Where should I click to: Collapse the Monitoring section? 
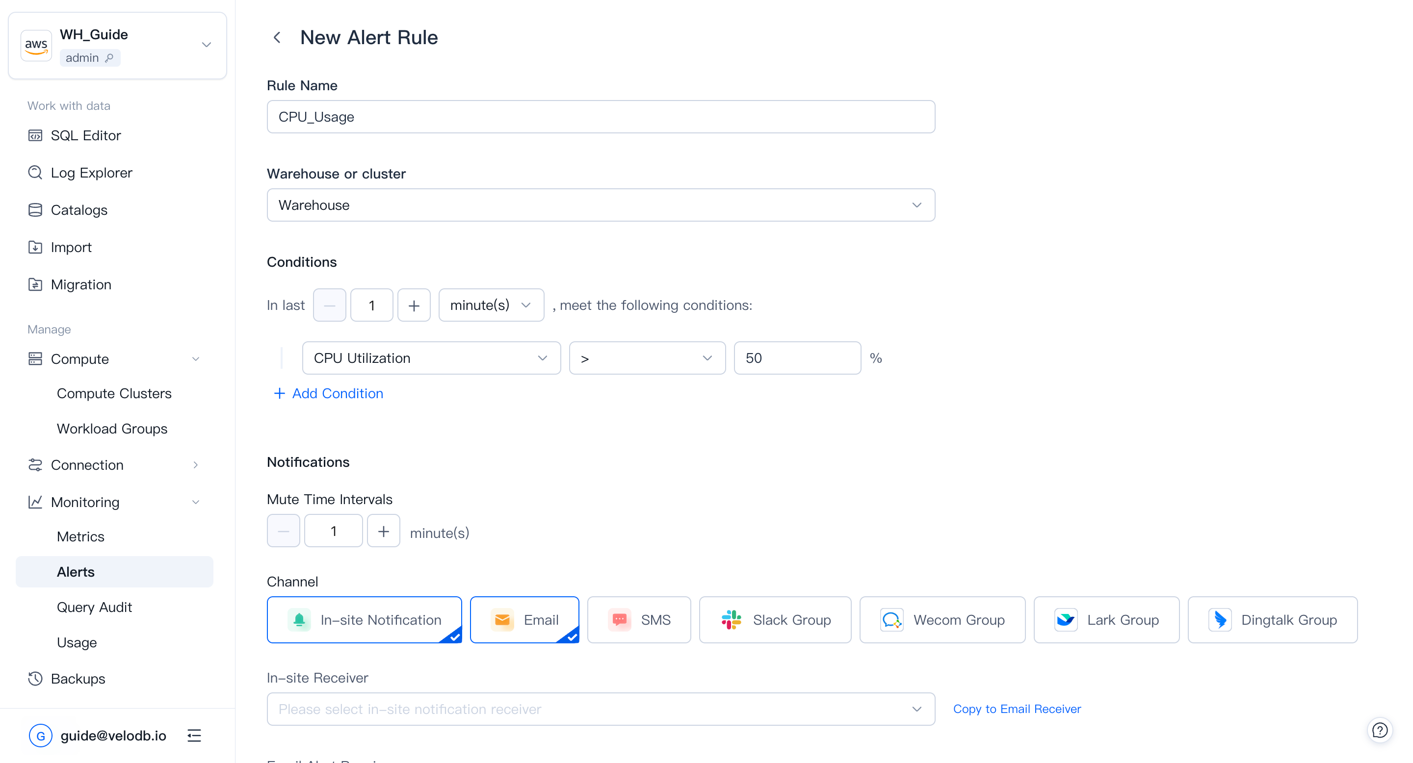[x=196, y=502]
